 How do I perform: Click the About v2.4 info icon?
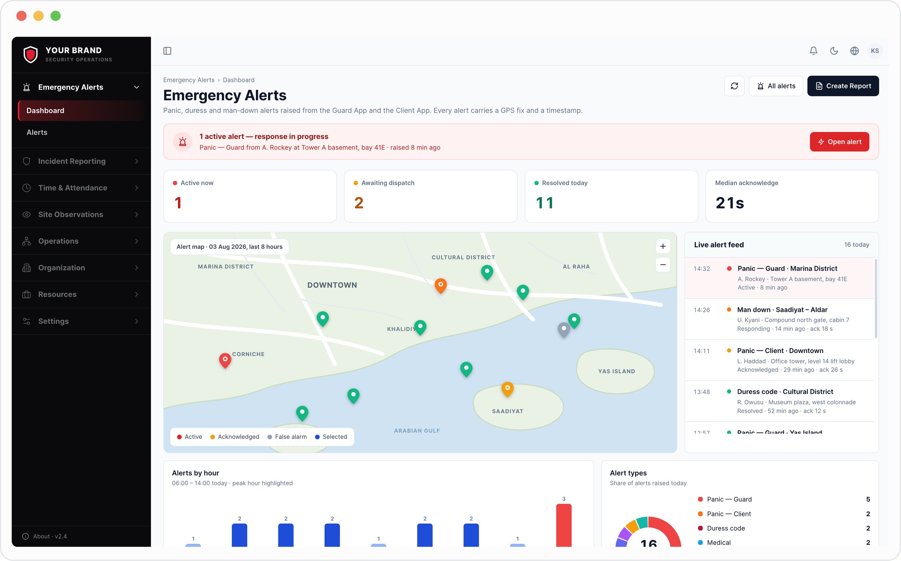click(26, 536)
